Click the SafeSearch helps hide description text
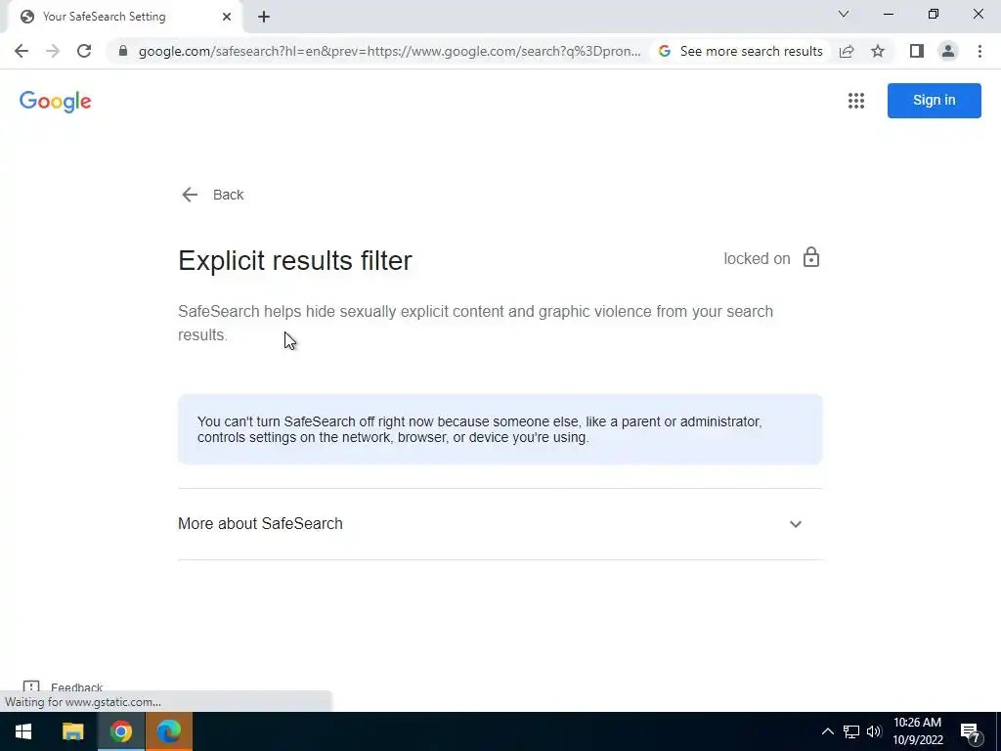The width and height of the screenshot is (1001, 751). [x=476, y=323]
